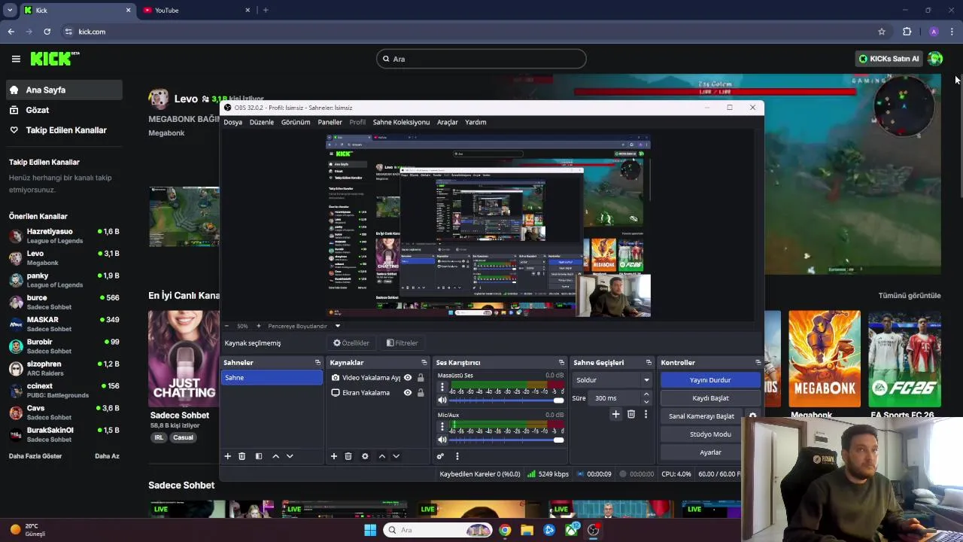The width and height of the screenshot is (963, 542).
Task: Add a new source with the Kaynaklar plus icon
Action: [x=334, y=456]
